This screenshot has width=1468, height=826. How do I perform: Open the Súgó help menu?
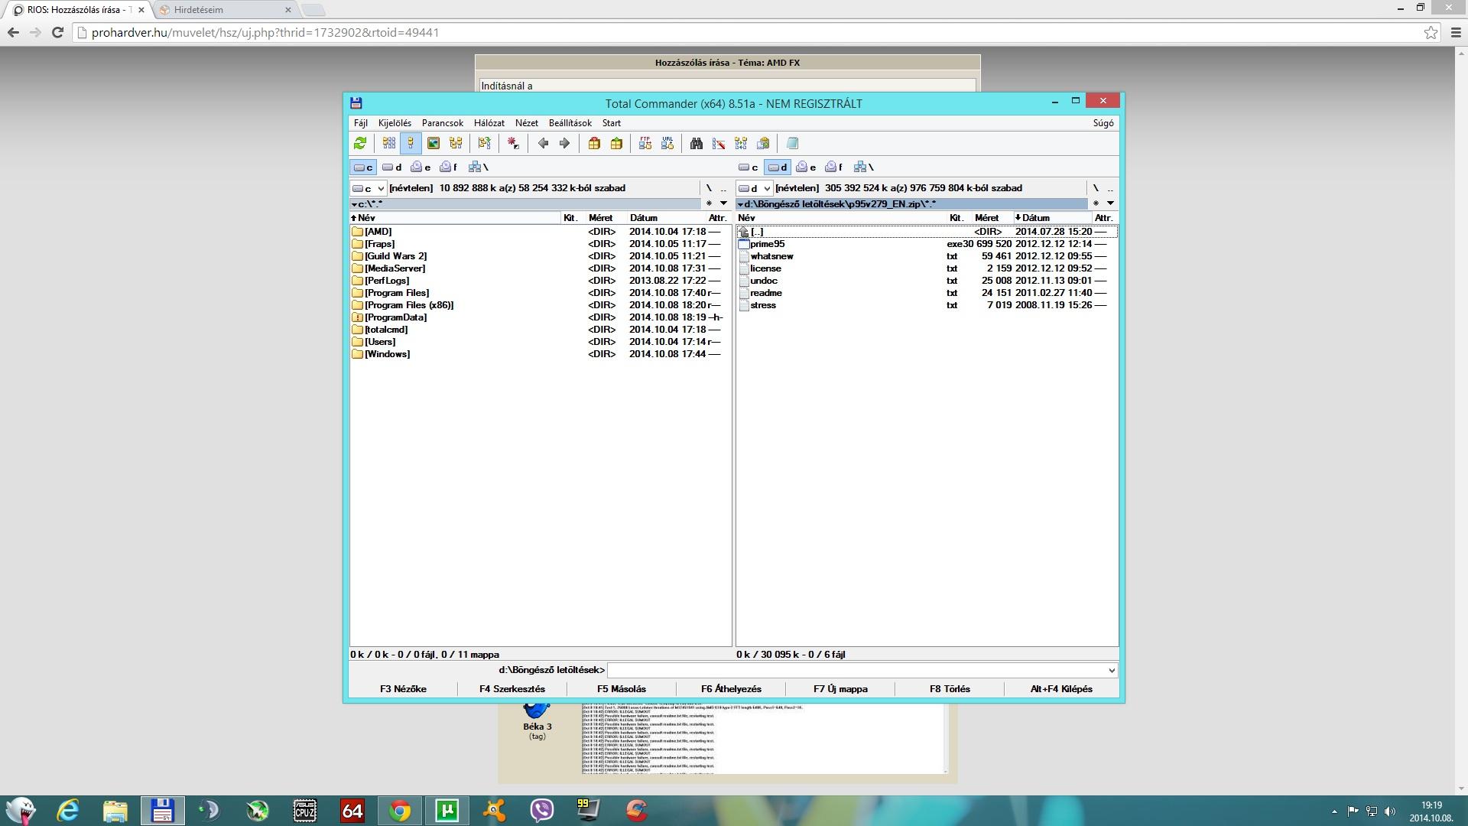pyautogui.click(x=1103, y=123)
